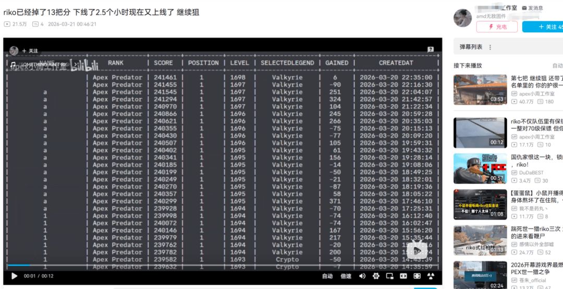Follow uploader via 关注 overlay in video
563x289 pixels.
point(30,51)
